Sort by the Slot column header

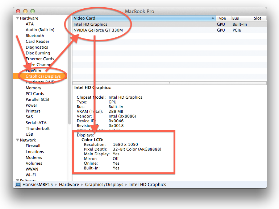tap(259, 18)
